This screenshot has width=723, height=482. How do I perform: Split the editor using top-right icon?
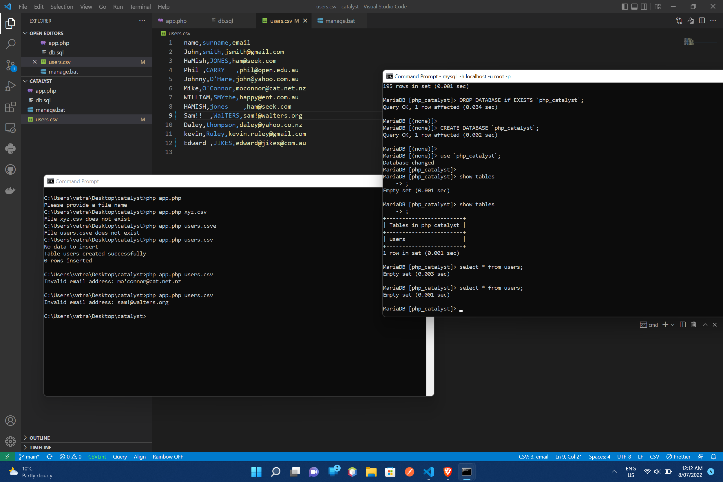point(702,21)
